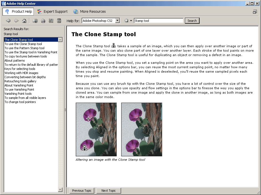
Task: Click the Search button
Action: [192, 21]
